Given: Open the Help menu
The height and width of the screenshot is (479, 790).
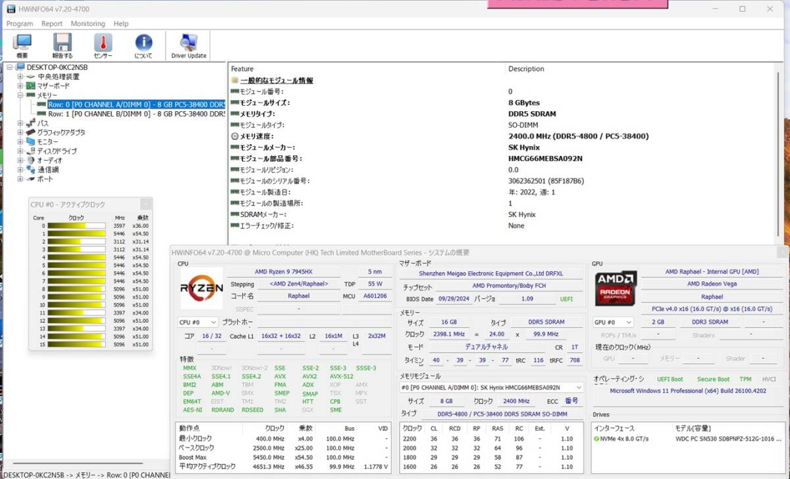Looking at the screenshot, I should click(121, 24).
